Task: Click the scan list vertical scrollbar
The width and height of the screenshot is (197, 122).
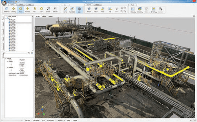Action: pos(33,33)
